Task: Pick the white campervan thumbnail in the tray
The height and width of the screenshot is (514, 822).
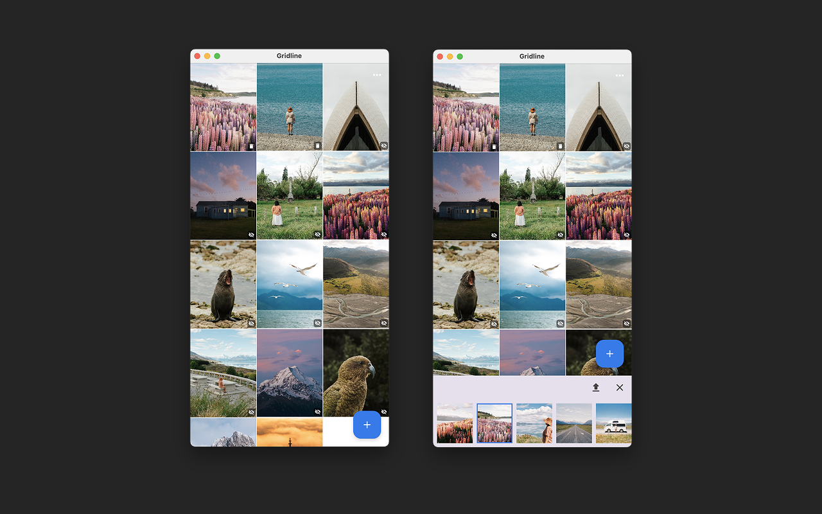Action: click(614, 423)
